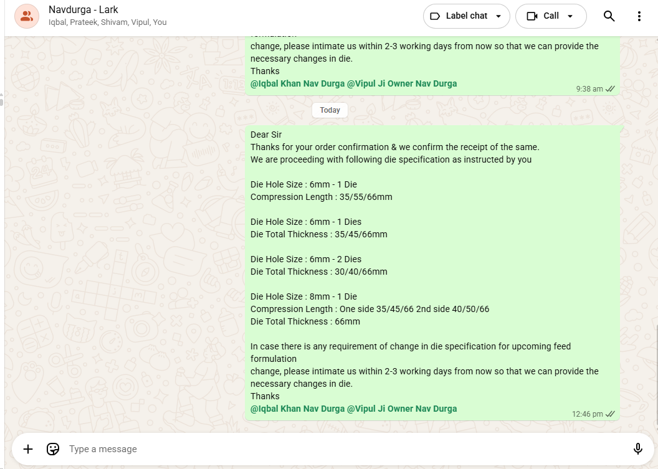Click the Label chat button
The height and width of the screenshot is (469, 658).
click(460, 16)
